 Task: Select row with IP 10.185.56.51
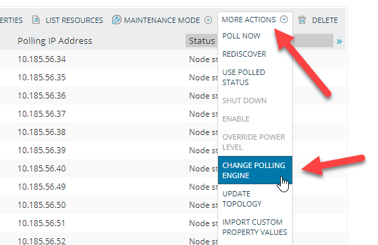point(41,223)
